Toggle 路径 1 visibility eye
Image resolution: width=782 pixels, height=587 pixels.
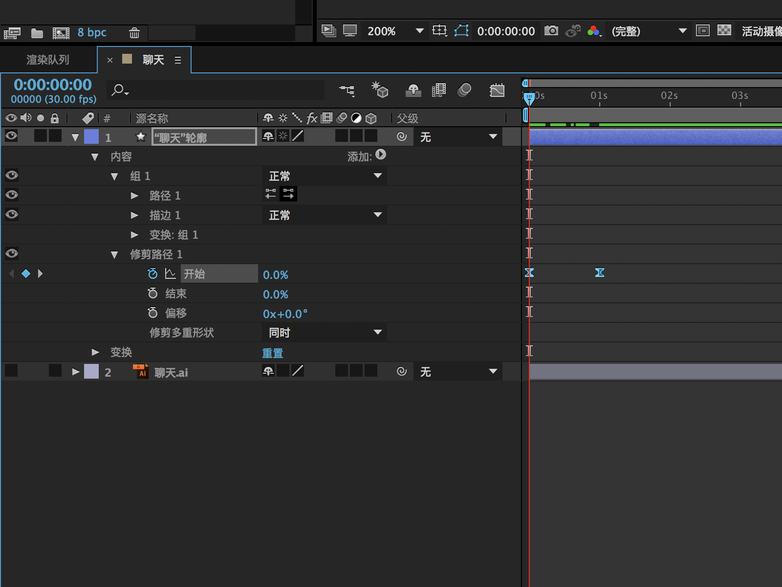point(12,195)
